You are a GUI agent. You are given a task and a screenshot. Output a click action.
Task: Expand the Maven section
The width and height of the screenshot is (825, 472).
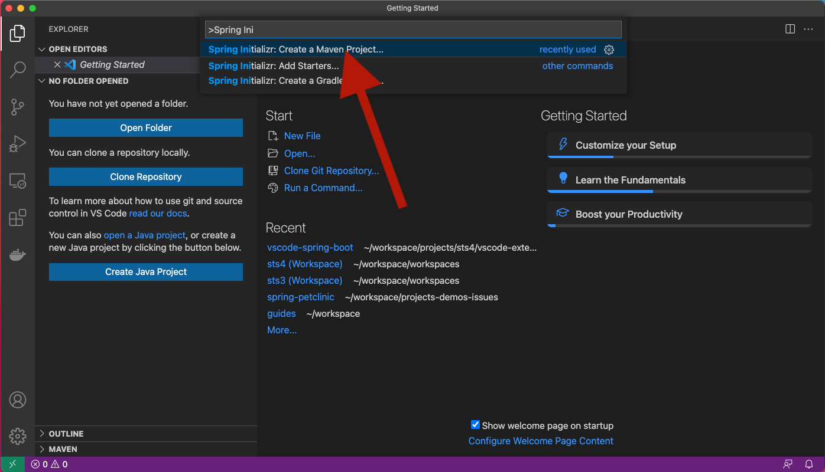(42, 449)
